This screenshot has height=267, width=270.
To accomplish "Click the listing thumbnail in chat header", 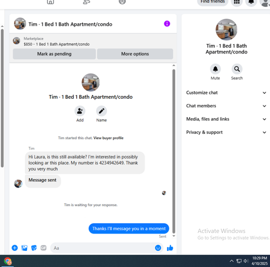I will [x=20, y=24].
